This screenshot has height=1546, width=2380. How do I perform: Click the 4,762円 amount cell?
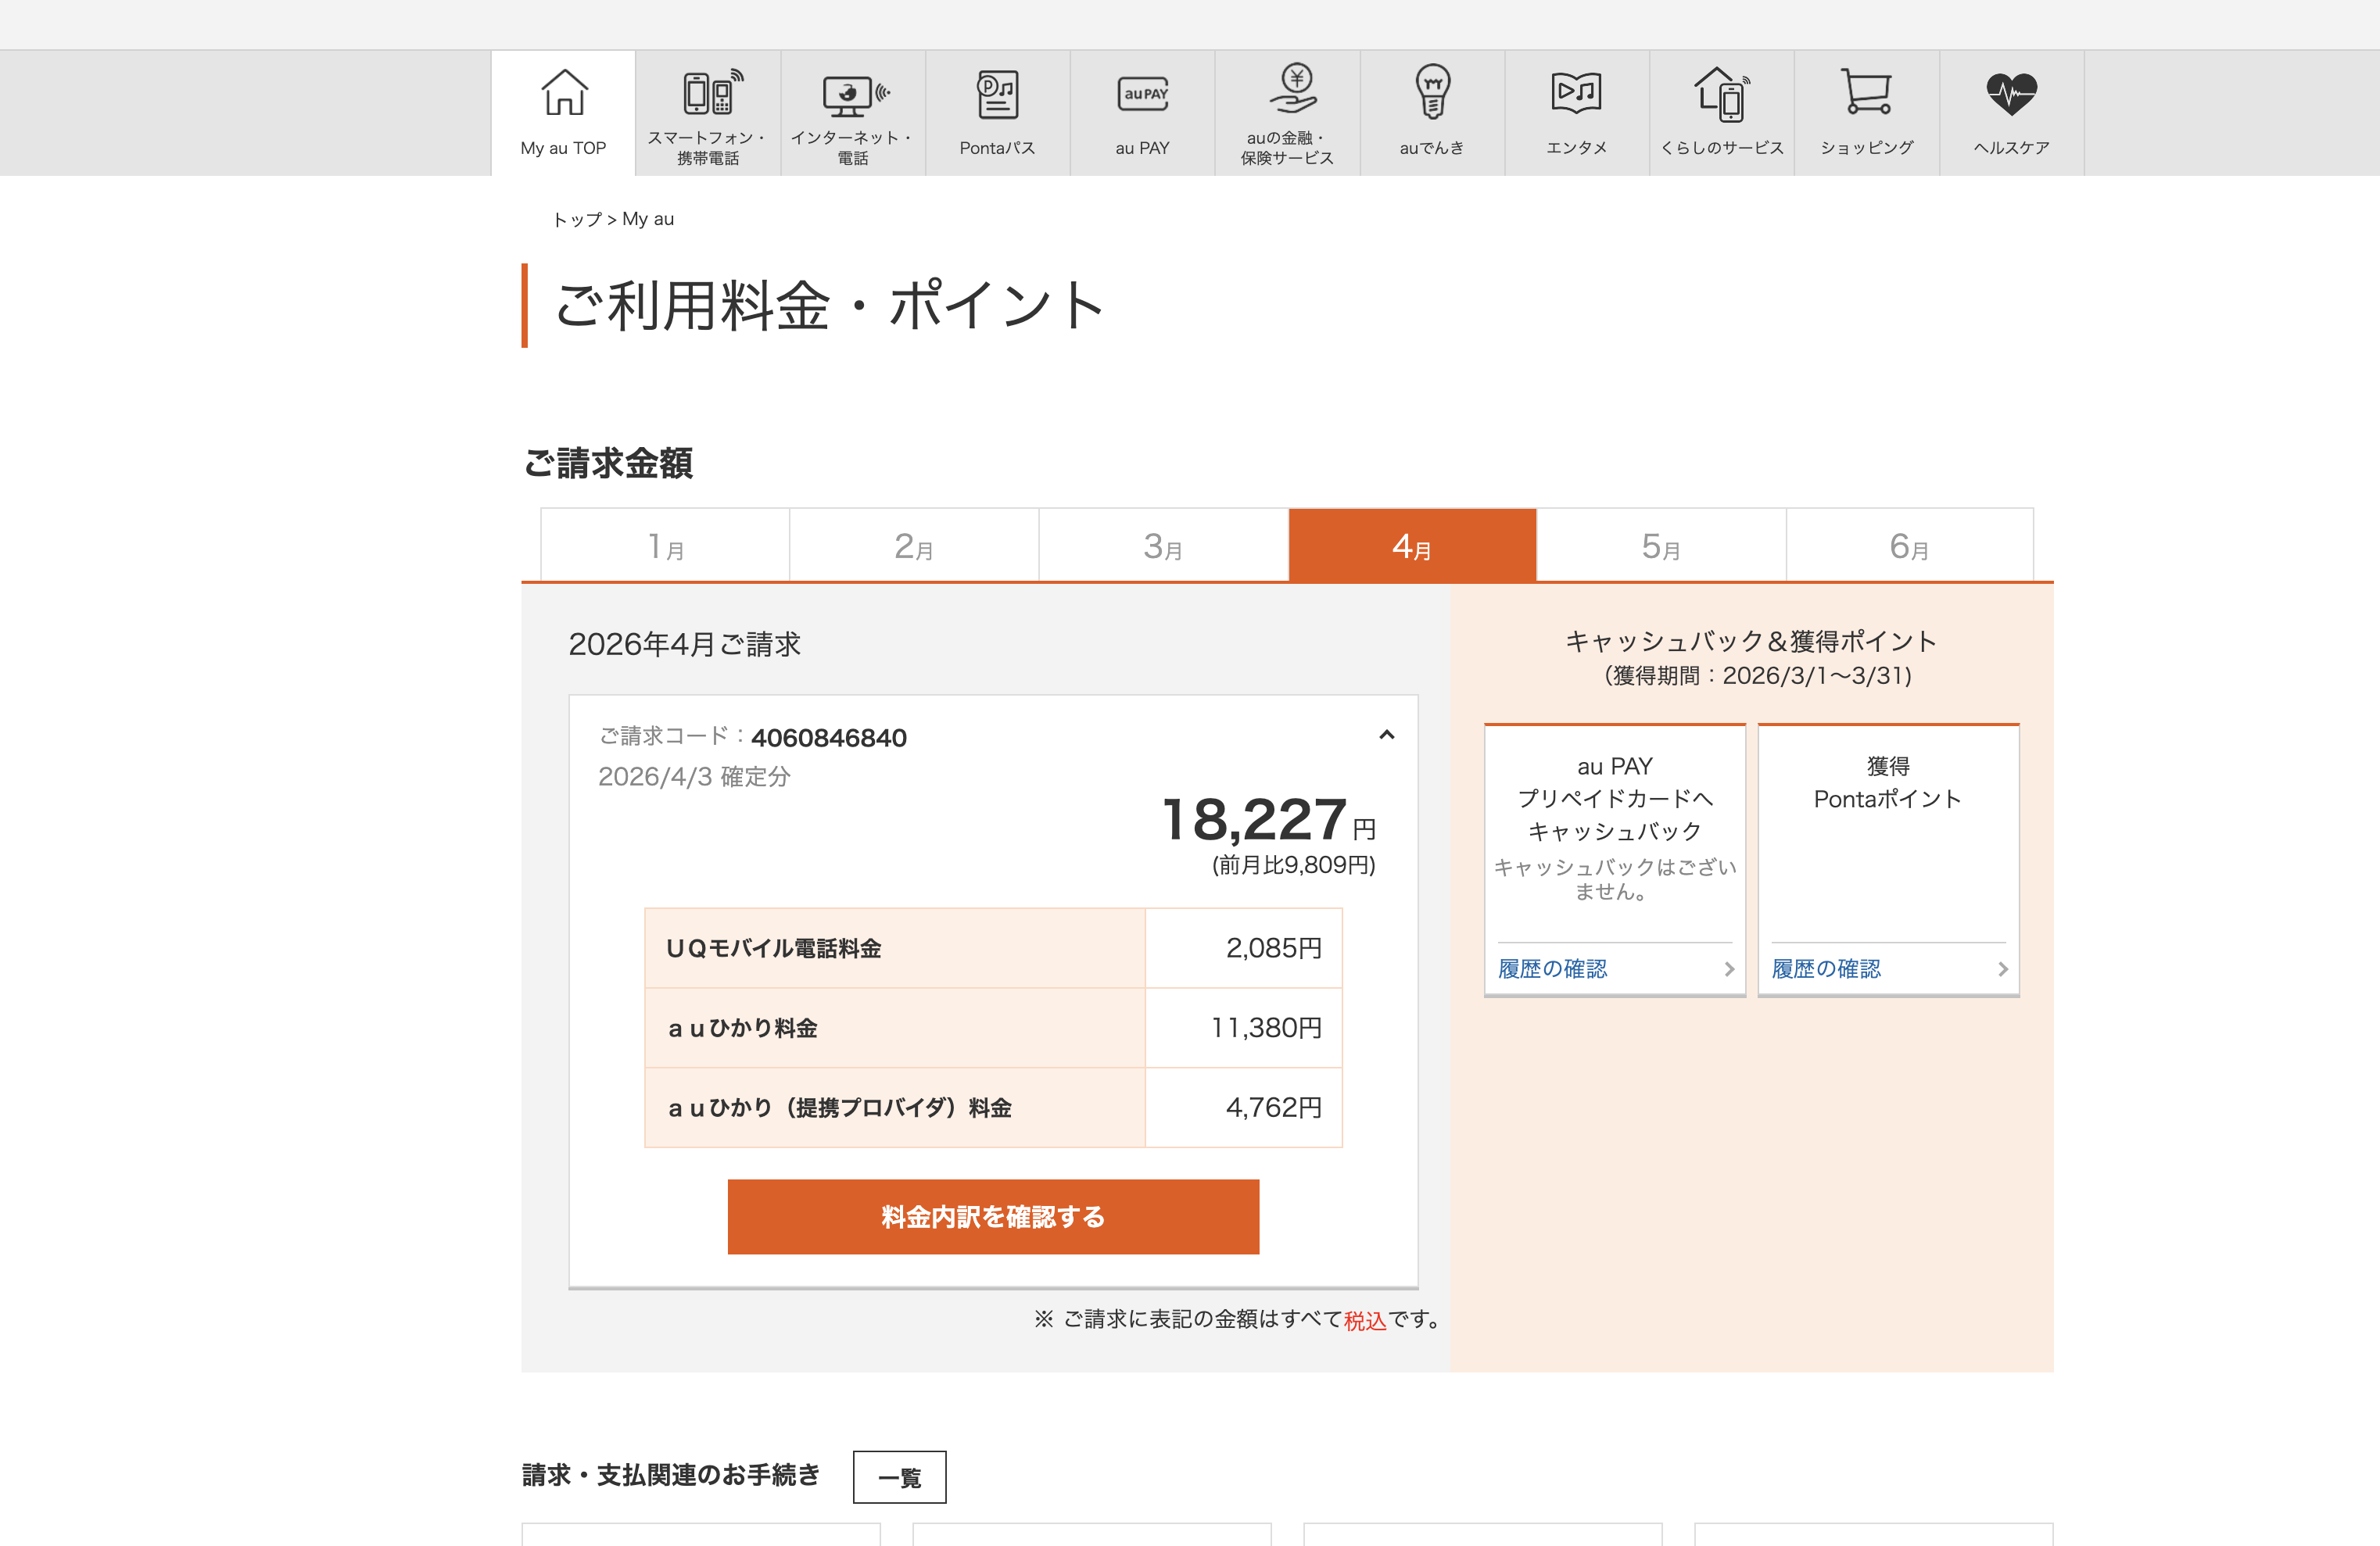(1243, 1108)
